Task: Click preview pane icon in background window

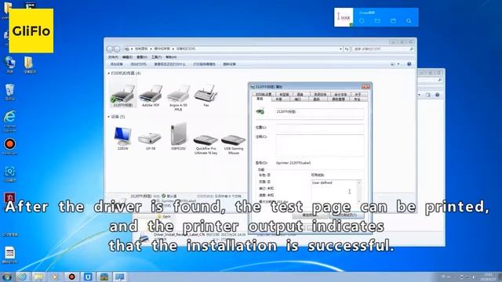Action: pos(428,95)
